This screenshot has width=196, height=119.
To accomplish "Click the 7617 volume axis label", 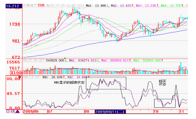I will [x=15, y=68].
